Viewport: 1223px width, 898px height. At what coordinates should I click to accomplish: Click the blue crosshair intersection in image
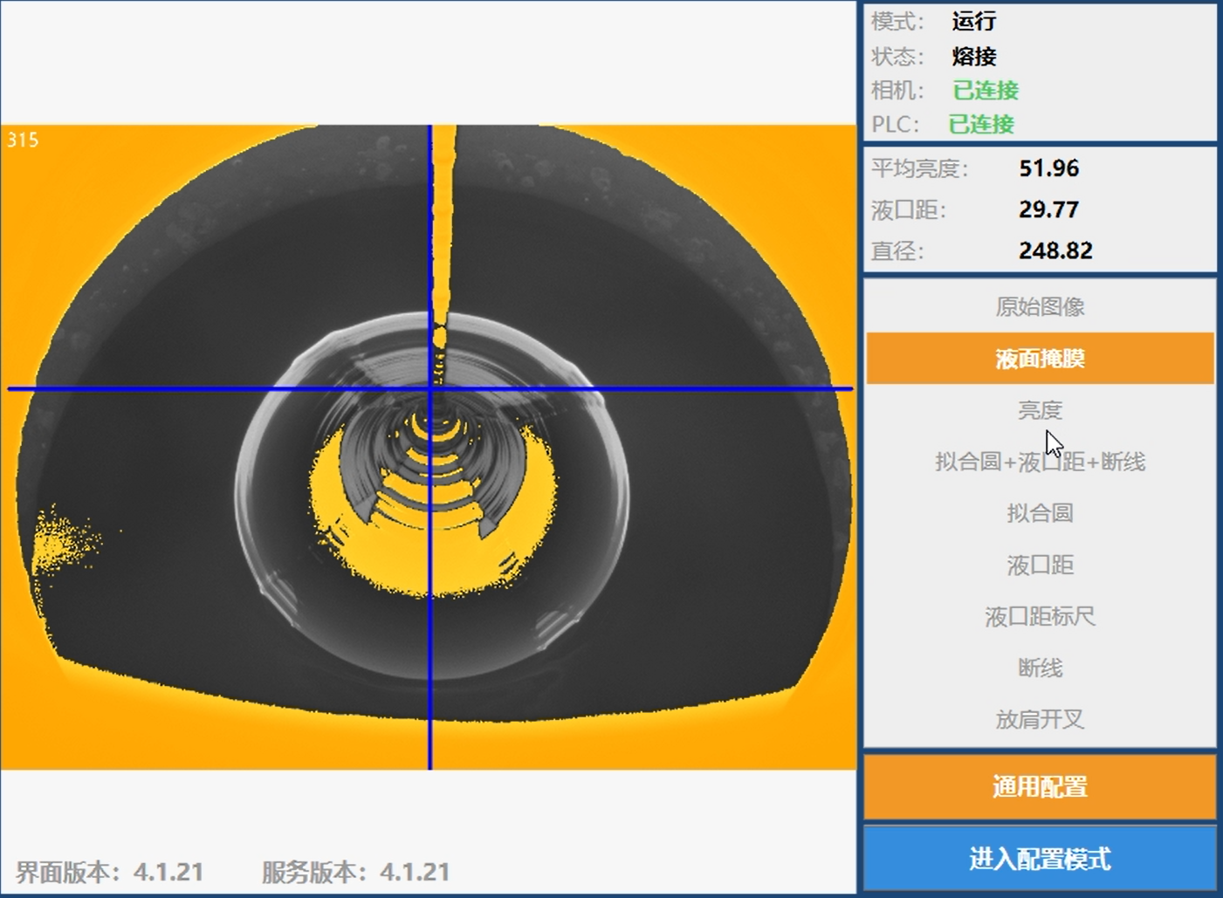click(x=430, y=388)
